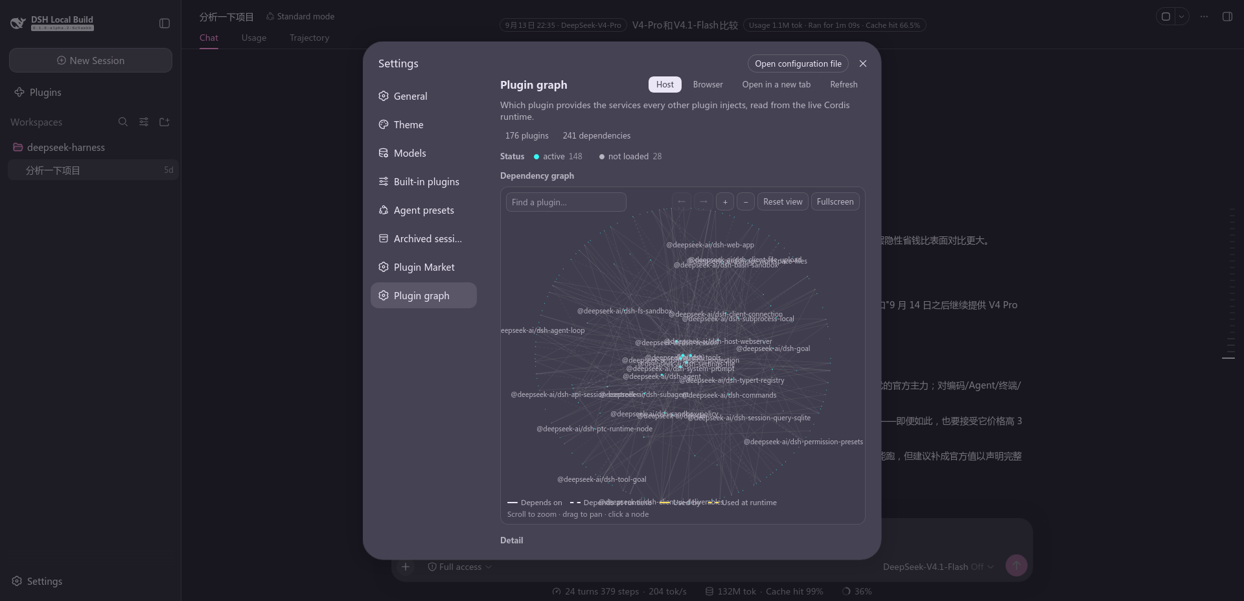This screenshot has width=1244, height=601.
Task: Switch to the Chat tab
Action: tap(209, 38)
